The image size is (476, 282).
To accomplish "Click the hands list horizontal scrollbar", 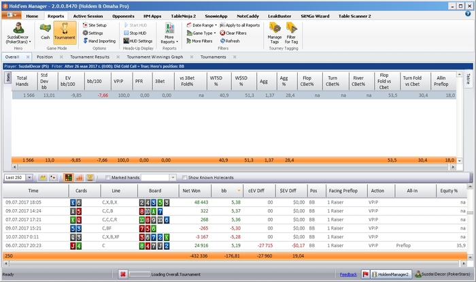I will point(235,264).
